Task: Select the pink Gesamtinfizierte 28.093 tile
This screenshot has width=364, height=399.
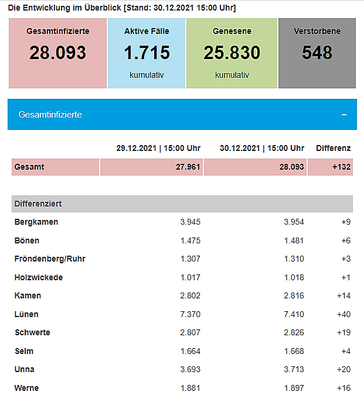Action: 58,53
